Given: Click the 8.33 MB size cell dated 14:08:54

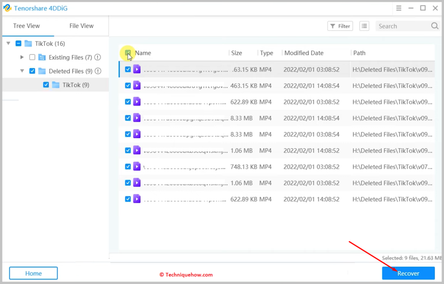Looking at the screenshot, I should 242,118.
